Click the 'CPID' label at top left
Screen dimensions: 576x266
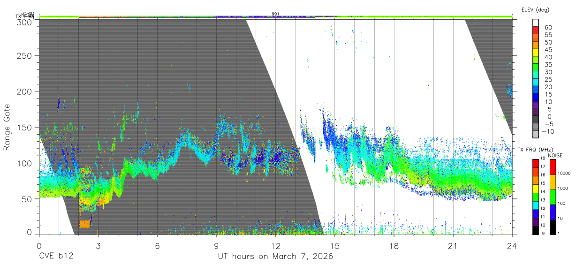[29, 14]
